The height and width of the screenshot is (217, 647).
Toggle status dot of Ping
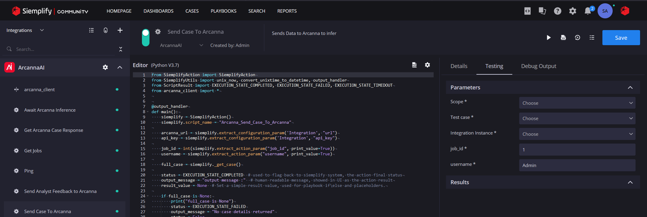tap(117, 171)
